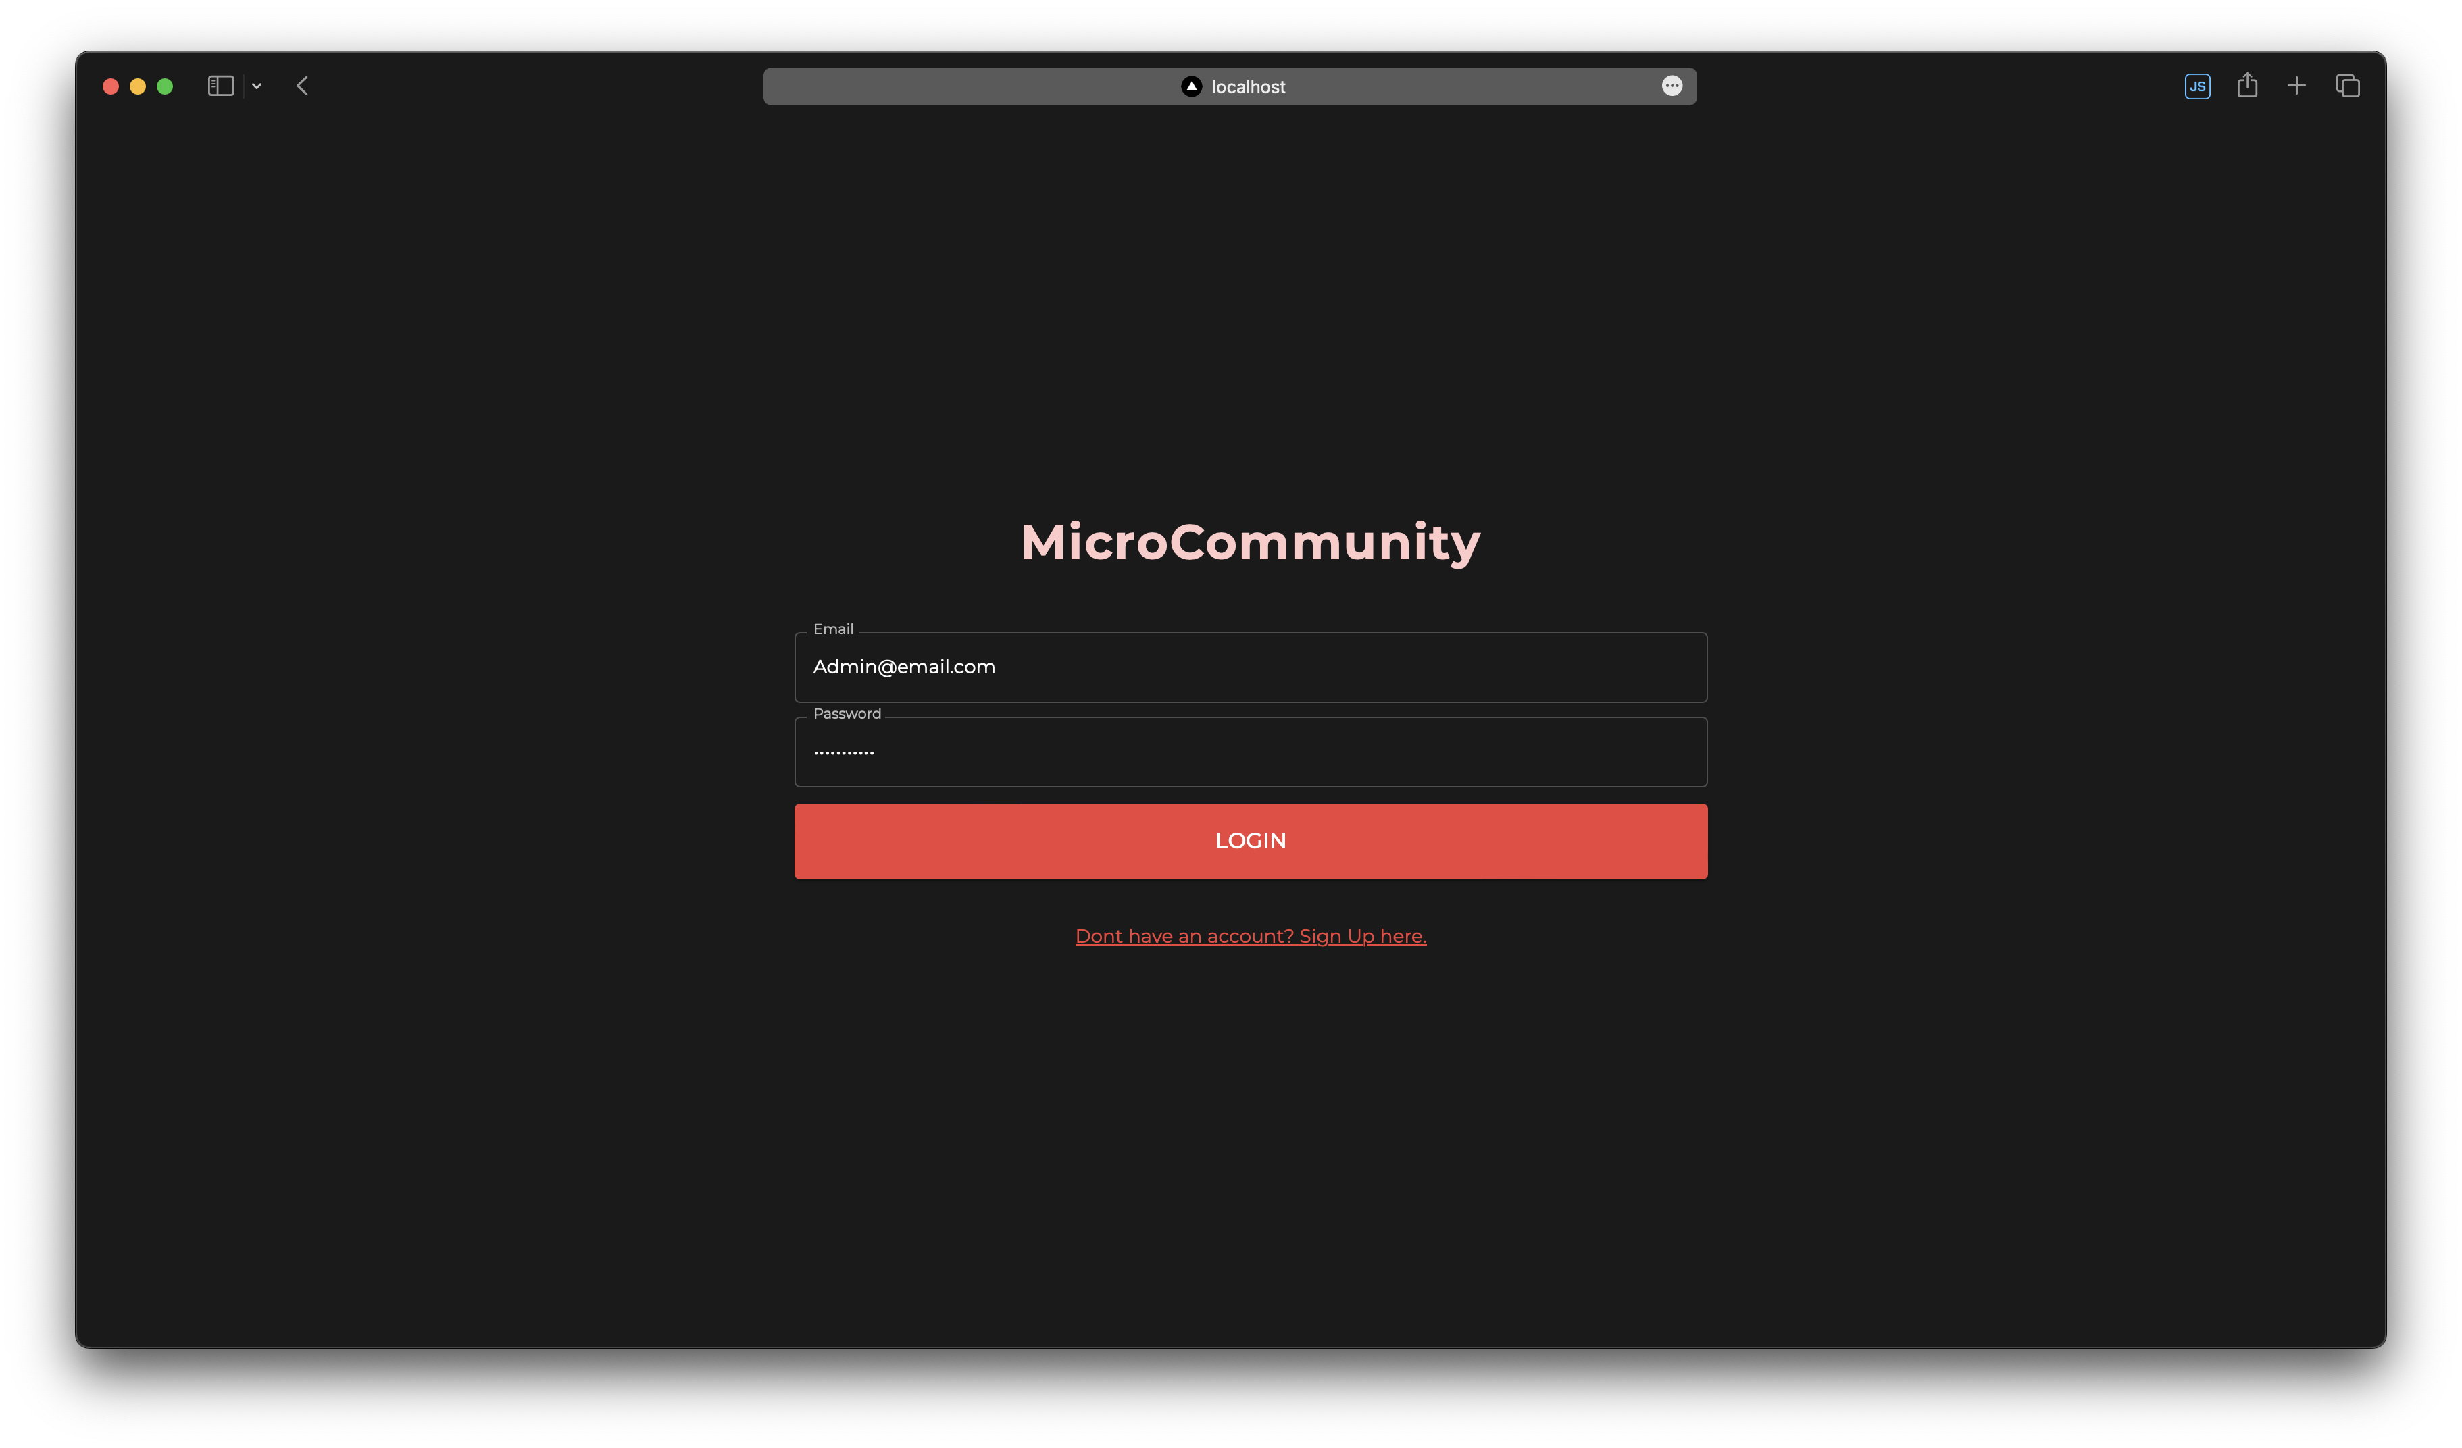
Task: Open the address bar ellipsis menu
Action: coord(1672,86)
